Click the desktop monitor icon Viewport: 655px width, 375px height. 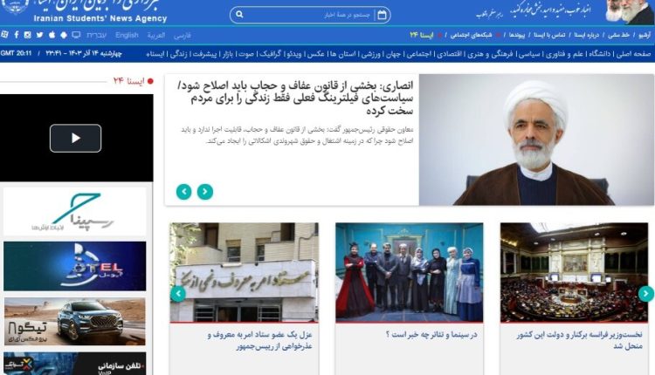(76, 35)
